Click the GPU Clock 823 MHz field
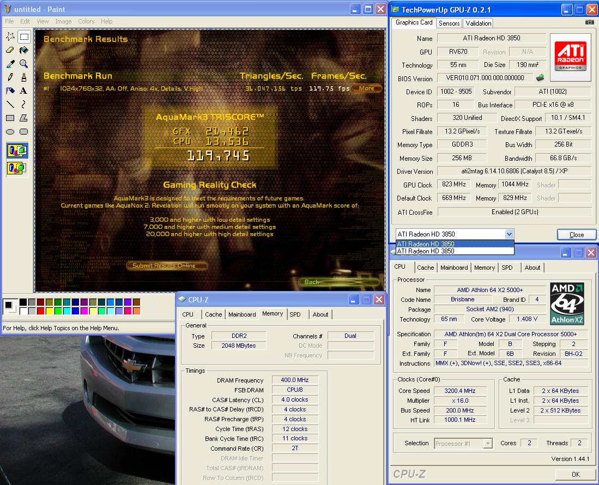 click(x=454, y=184)
